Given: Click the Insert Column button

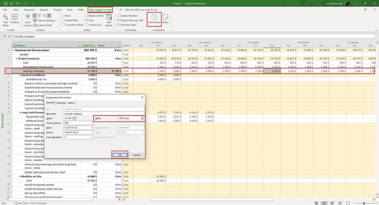Looking at the screenshot, I should [x=28, y=20].
